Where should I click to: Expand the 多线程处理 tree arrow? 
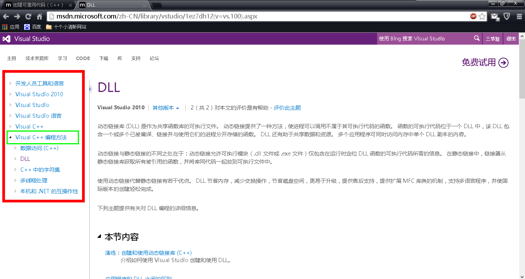[15, 180]
